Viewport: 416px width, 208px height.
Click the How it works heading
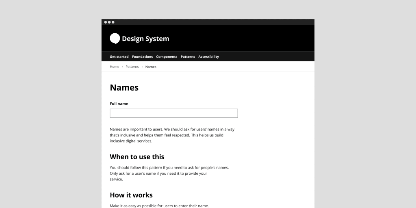click(x=131, y=195)
